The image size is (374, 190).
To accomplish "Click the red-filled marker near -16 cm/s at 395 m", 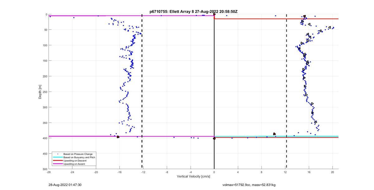I will point(118,137).
